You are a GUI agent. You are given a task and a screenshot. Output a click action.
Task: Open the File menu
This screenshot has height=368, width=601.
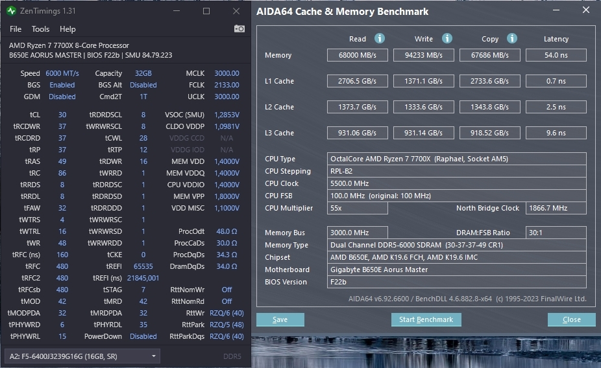pos(16,29)
